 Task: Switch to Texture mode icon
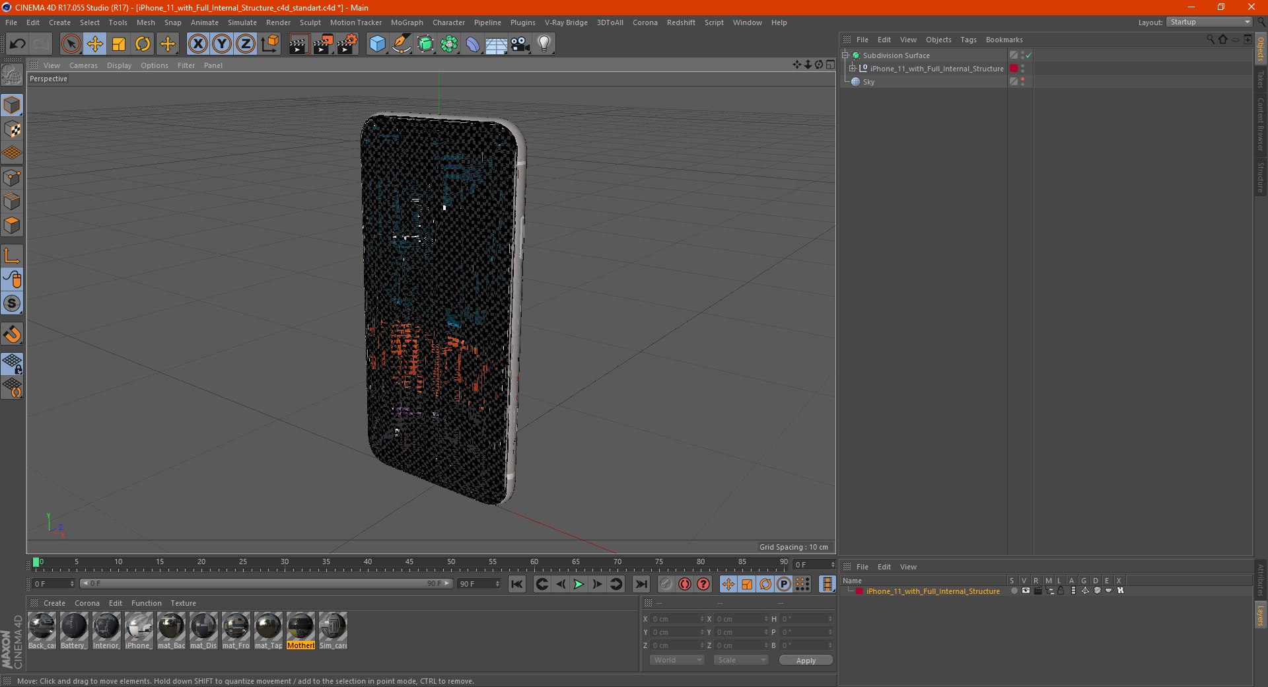pyautogui.click(x=12, y=129)
